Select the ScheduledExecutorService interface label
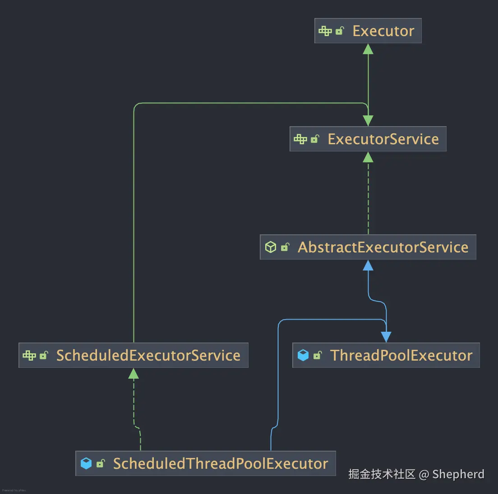Screen dimensions: 498x494 [x=148, y=356]
